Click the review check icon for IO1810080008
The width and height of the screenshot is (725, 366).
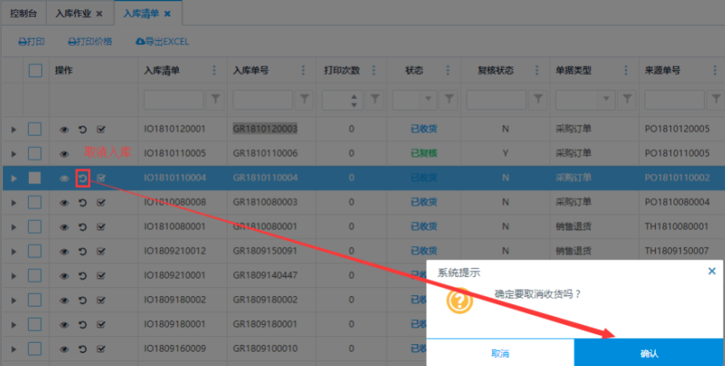(x=101, y=202)
